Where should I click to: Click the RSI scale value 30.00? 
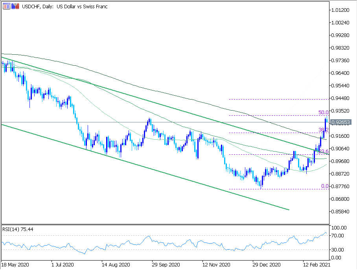(x=338, y=250)
